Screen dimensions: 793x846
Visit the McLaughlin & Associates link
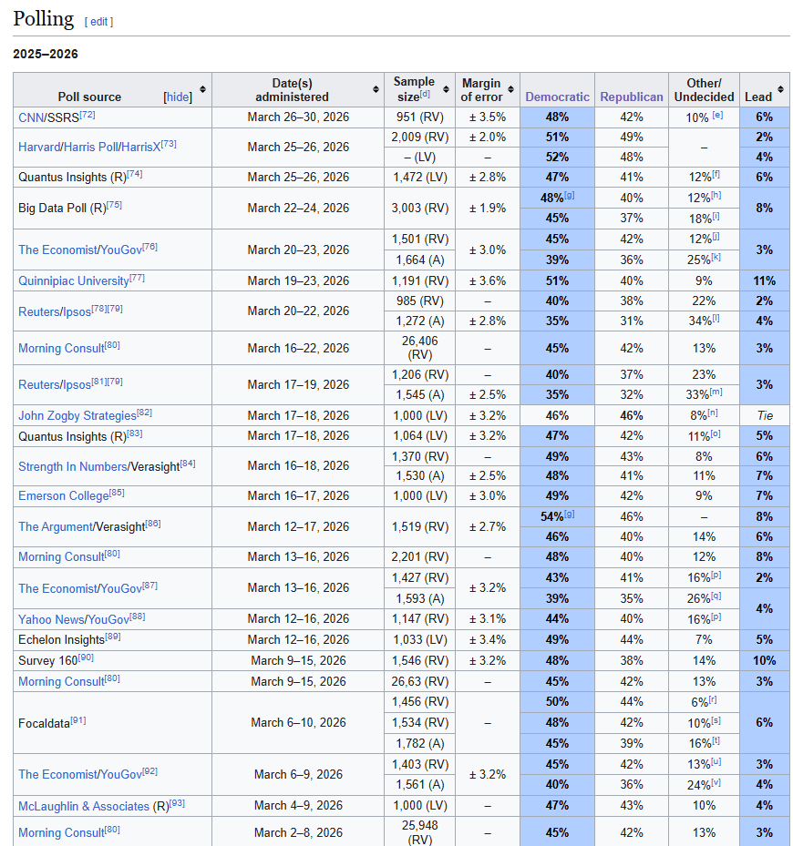tap(83, 807)
